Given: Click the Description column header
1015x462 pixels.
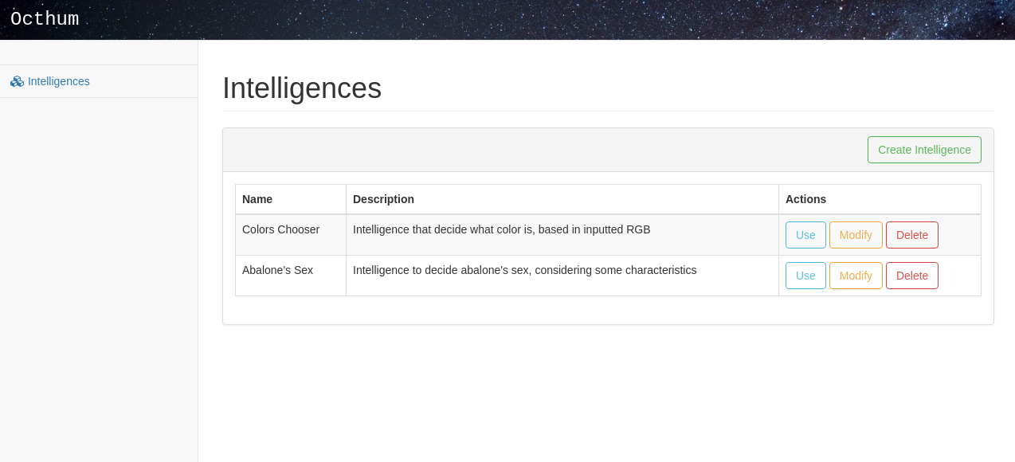Looking at the screenshot, I should (x=383, y=199).
